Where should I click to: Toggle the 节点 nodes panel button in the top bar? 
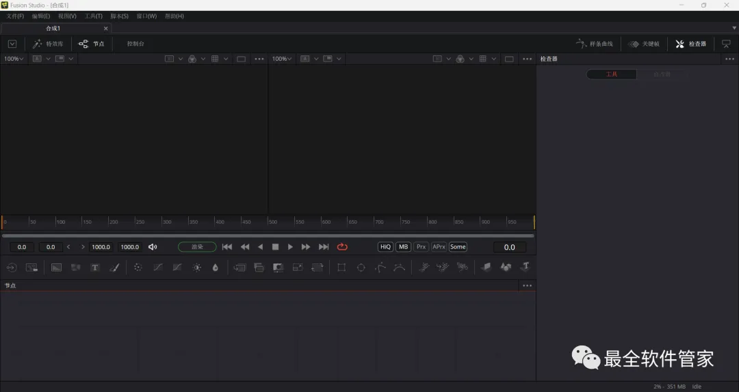pyautogui.click(x=92, y=44)
